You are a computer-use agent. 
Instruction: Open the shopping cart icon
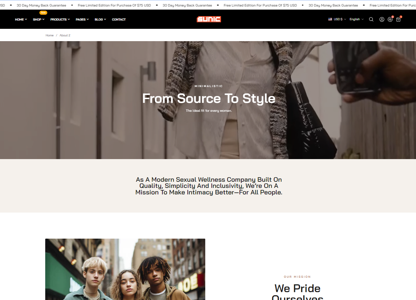pyautogui.click(x=398, y=20)
